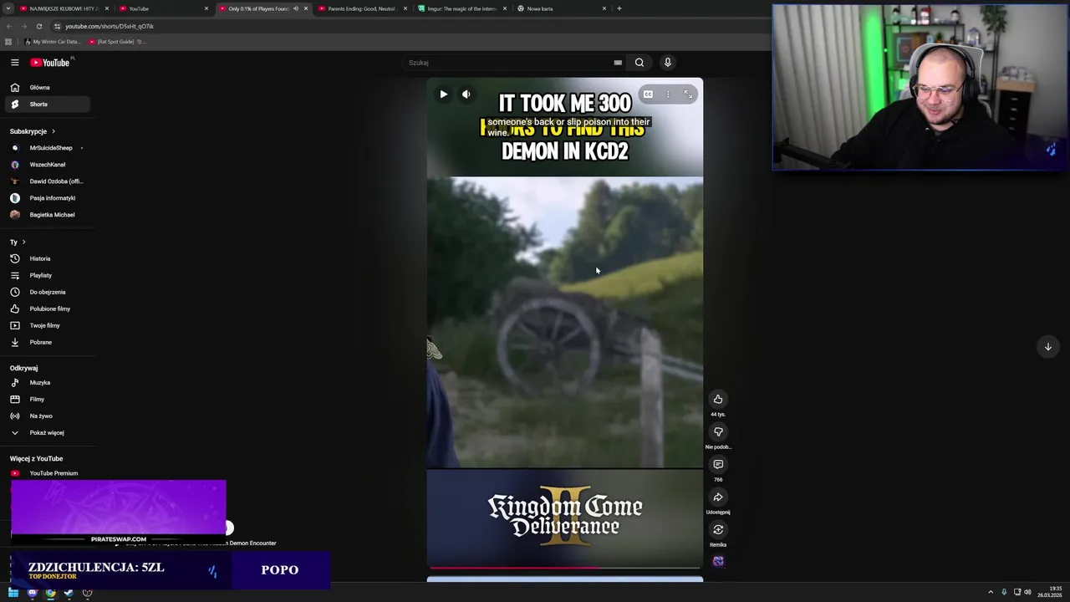Go to YouTube home via logo

[50, 63]
